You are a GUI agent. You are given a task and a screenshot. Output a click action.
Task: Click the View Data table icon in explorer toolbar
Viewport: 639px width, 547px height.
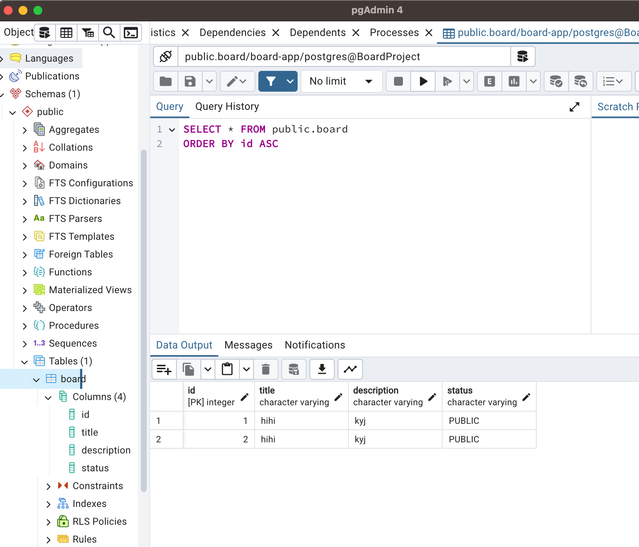coord(66,33)
